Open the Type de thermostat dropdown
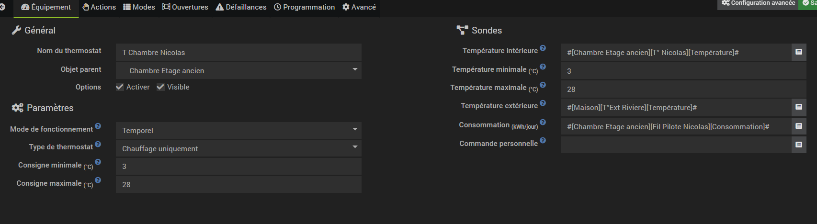 (x=238, y=148)
